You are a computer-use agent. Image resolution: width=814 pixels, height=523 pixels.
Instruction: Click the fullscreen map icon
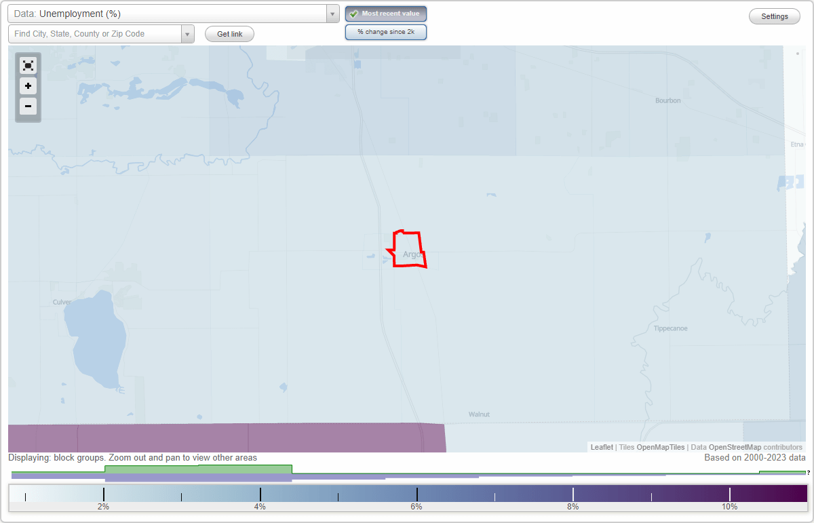(x=28, y=65)
